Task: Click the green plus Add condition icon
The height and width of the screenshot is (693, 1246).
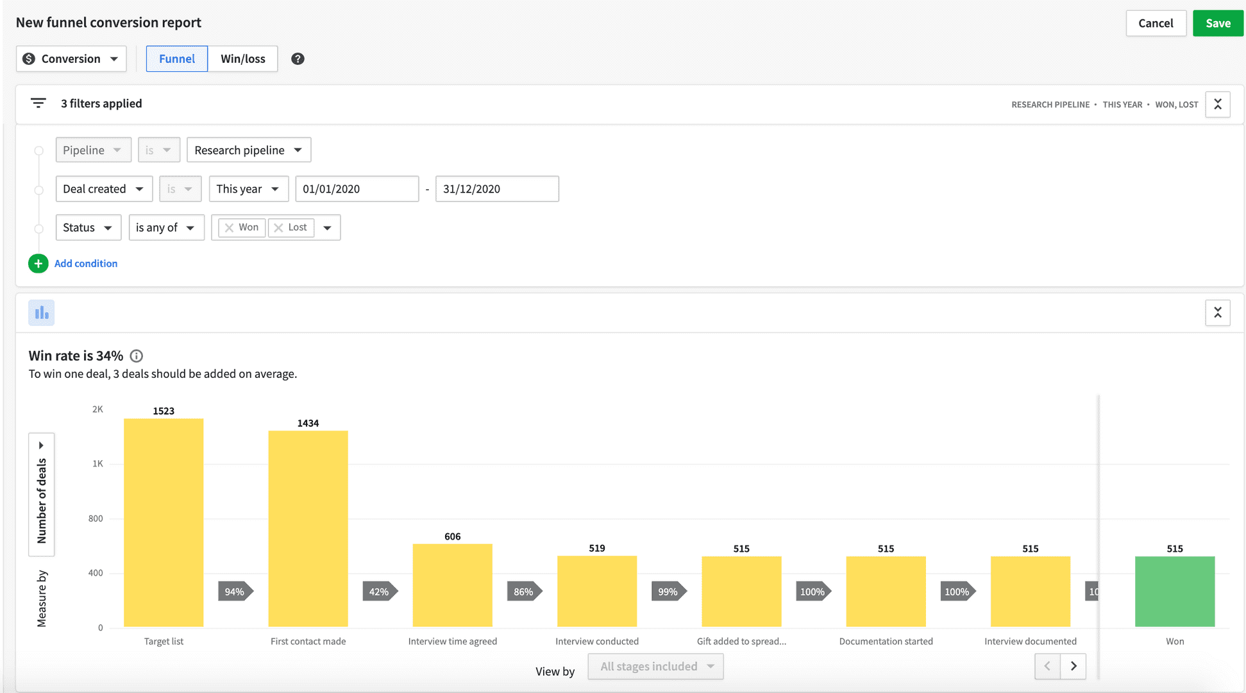Action: 38,264
